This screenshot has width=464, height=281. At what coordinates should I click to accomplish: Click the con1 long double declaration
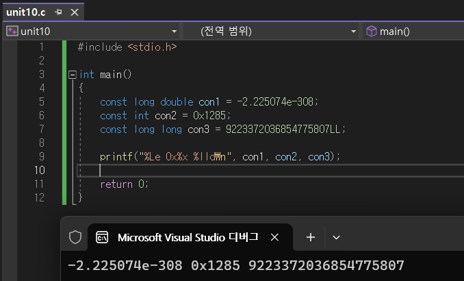click(209, 102)
